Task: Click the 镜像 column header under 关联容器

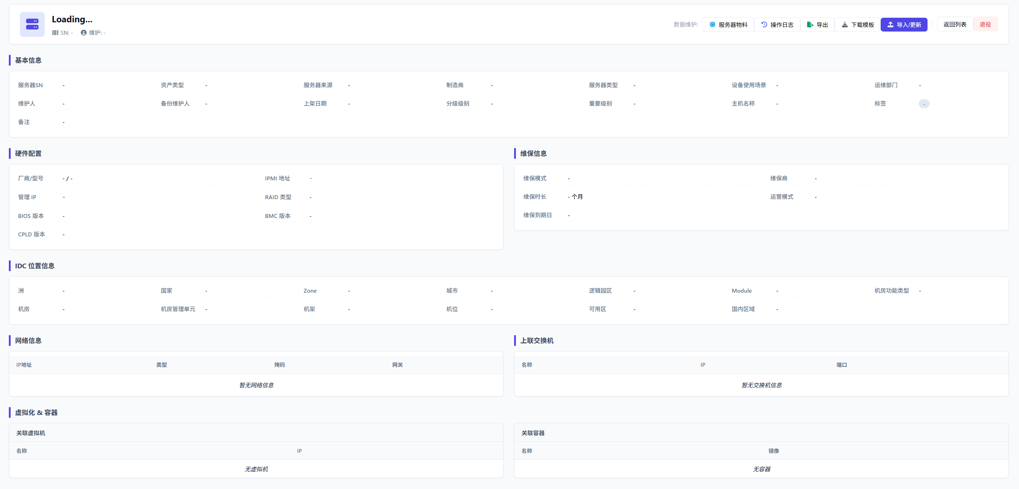Action: pyautogui.click(x=773, y=451)
